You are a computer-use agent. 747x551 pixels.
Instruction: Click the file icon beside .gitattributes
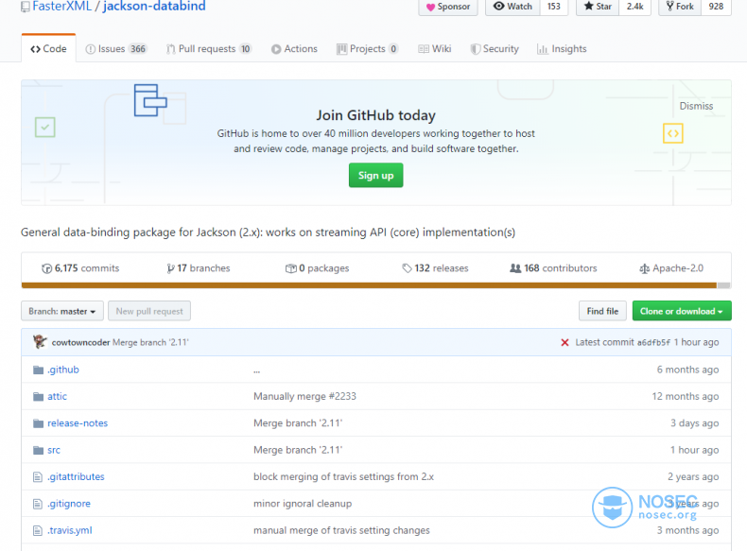tap(38, 476)
